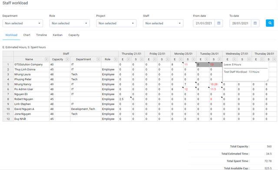278x170 pixels.
Task: Expand the Staff dropdown
Action: (x=163, y=23)
